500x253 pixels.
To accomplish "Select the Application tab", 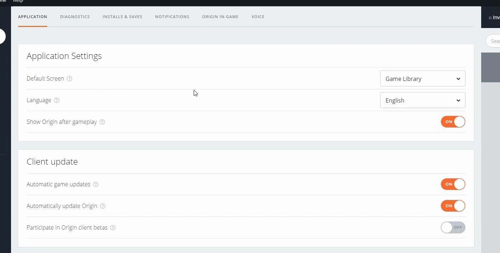I will 33,17.
